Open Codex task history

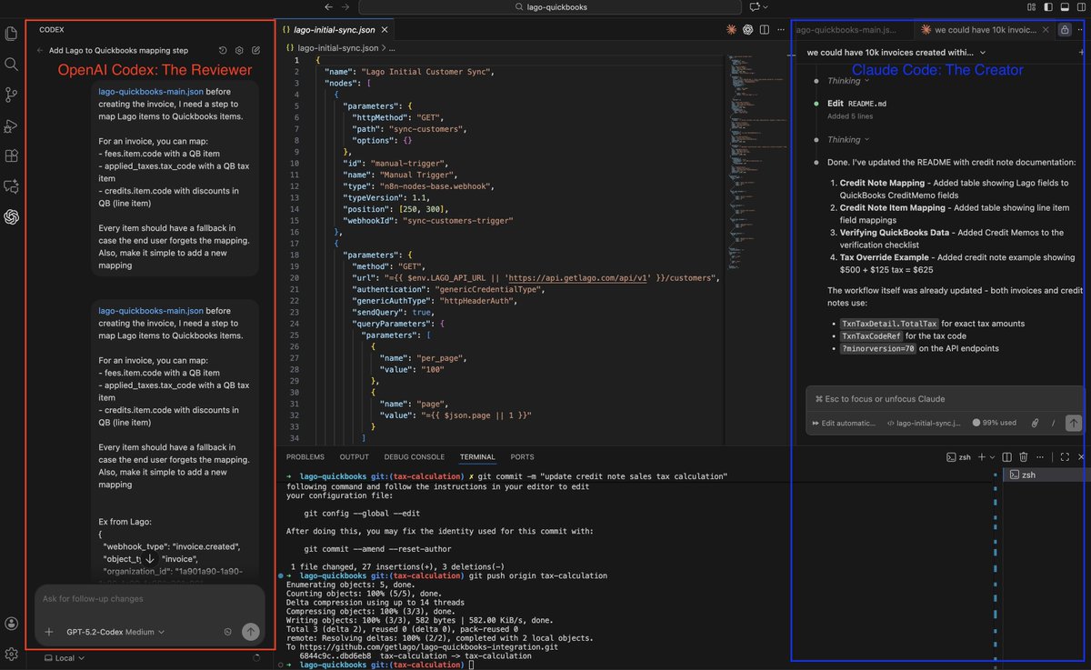coord(224,51)
